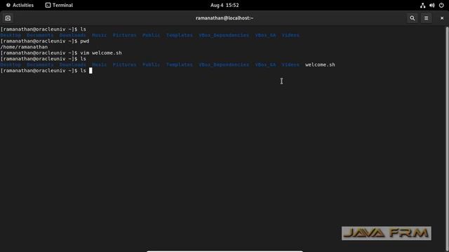The height and width of the screenshot is (252, 449).
Task: Click Videos in the listing beside welcome.sh
Action: [290, 64]
